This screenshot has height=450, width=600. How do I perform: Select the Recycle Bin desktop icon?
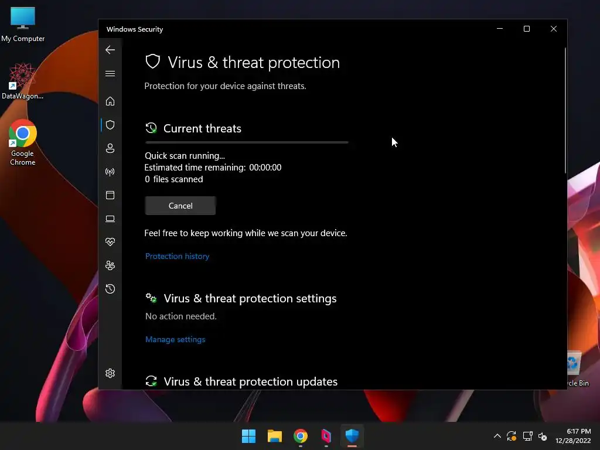pyautogui.click(x=578, y=369)
